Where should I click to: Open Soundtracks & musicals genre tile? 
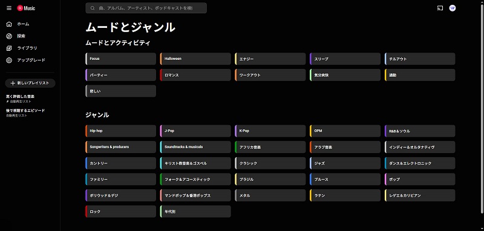click(x=195, y=147)
